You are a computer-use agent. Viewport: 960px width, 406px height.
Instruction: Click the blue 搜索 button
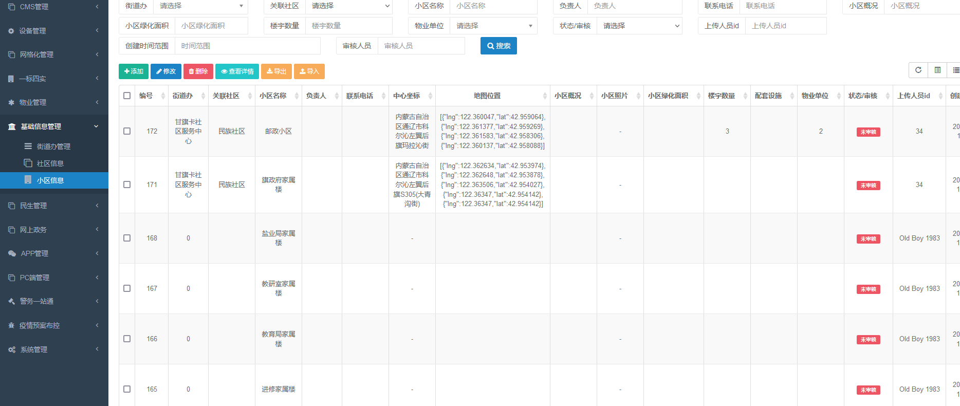tap(499, 46)
